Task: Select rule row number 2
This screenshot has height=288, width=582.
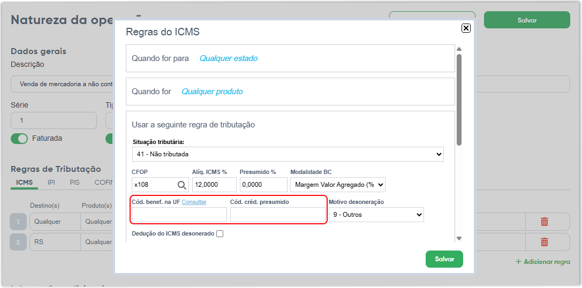Action: click(x=18, y=242)
